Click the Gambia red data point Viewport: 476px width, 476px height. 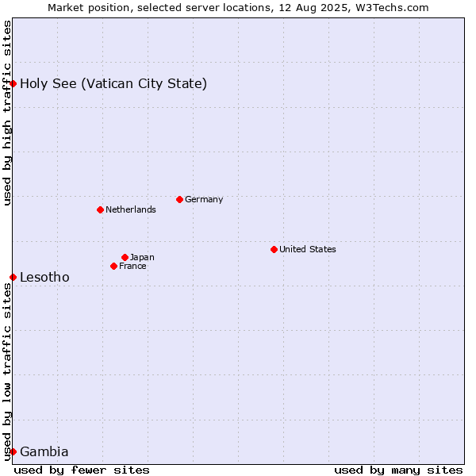coord(13,451)
